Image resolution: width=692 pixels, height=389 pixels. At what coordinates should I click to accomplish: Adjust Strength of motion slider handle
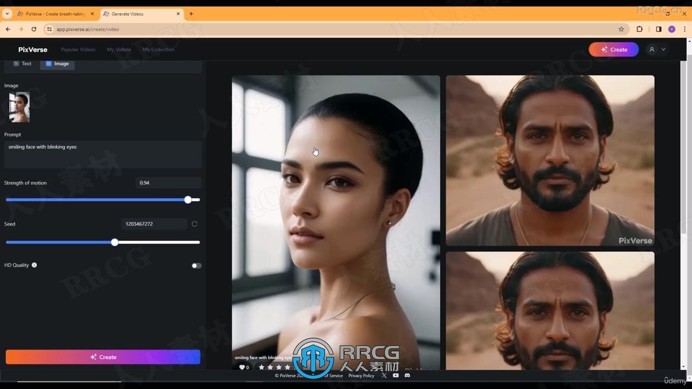point(188,200)
